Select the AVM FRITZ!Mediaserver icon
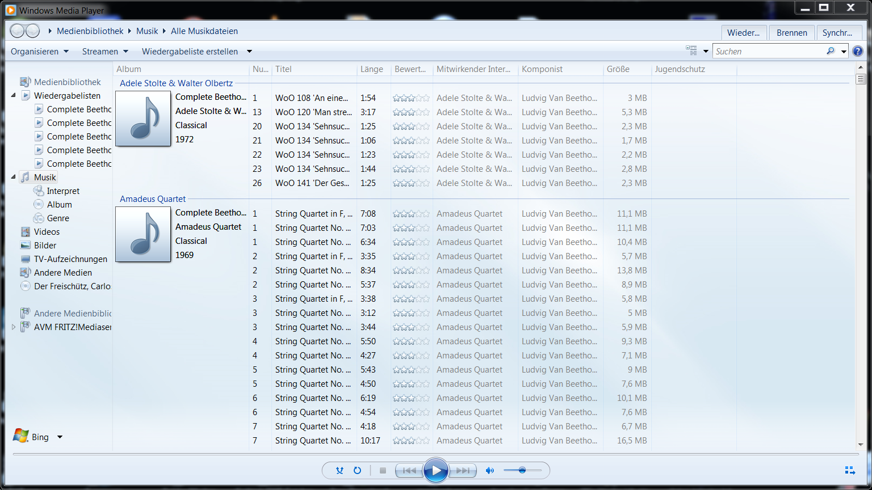872x490 pixels. 26,327
